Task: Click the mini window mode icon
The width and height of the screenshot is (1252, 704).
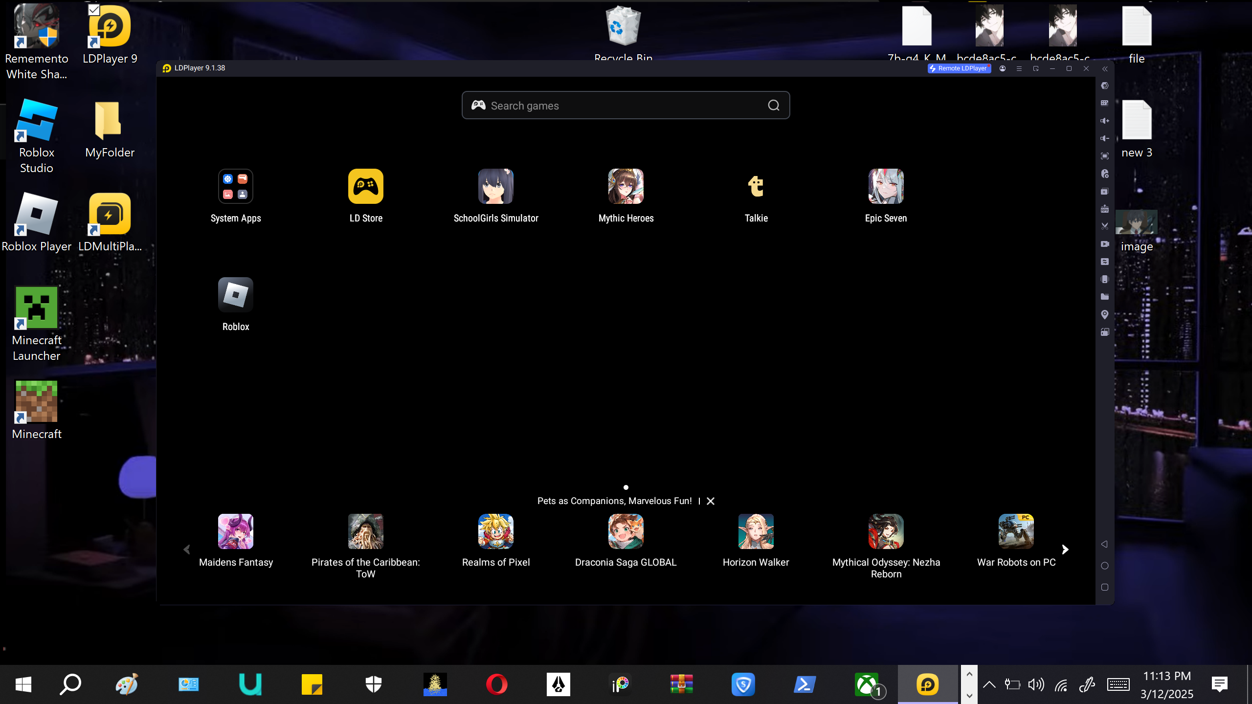Action: (x=1036, y=68)
